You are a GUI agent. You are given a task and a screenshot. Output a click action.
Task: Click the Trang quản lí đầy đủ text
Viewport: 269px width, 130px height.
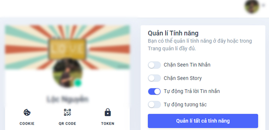click(x=172, y=49)
